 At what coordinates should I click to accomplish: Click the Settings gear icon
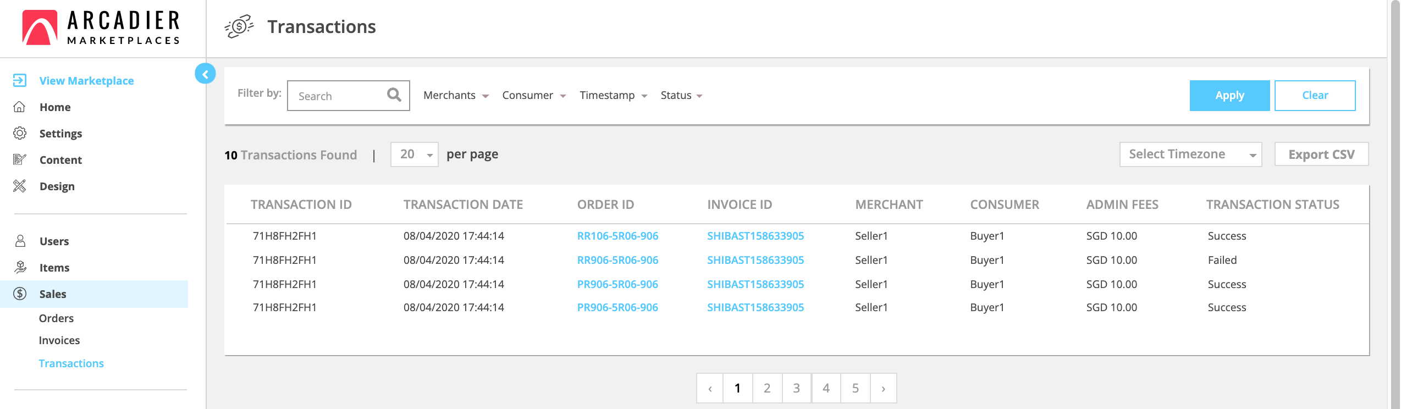pos(20,134)
